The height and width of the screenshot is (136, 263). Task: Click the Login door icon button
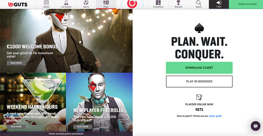[219, 4]
